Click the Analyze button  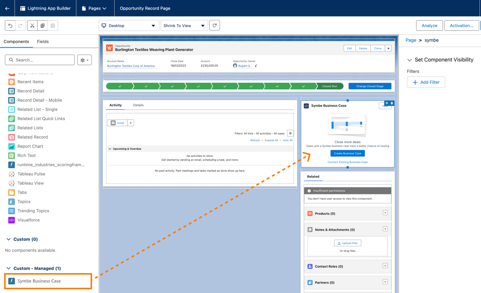coord(430,26)
